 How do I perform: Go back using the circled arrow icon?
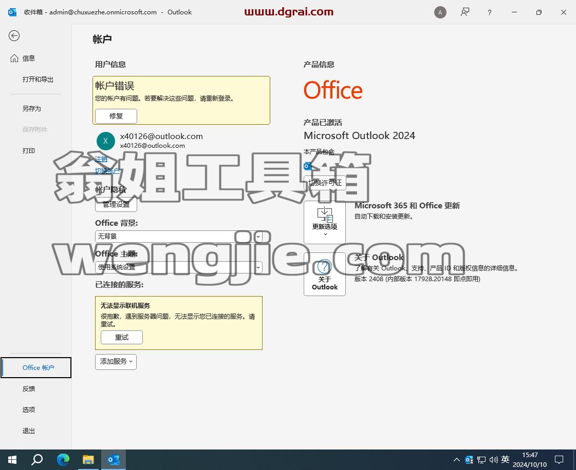click(x=14, y=35)
